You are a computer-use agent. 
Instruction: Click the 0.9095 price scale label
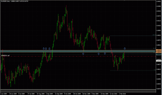pos(159,30)
